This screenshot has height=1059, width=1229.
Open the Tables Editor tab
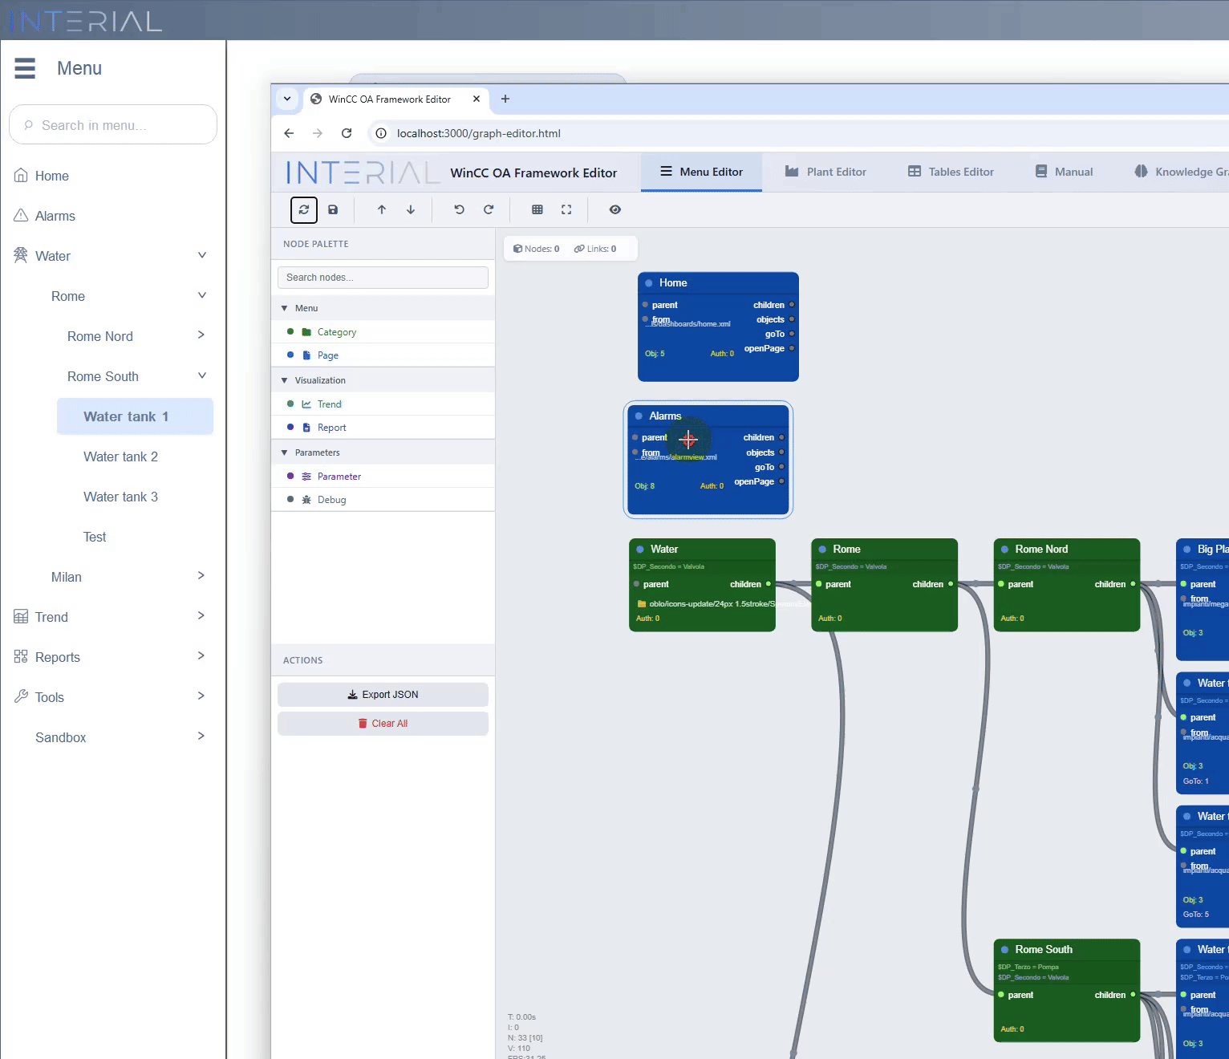click(x=951, y=172)
